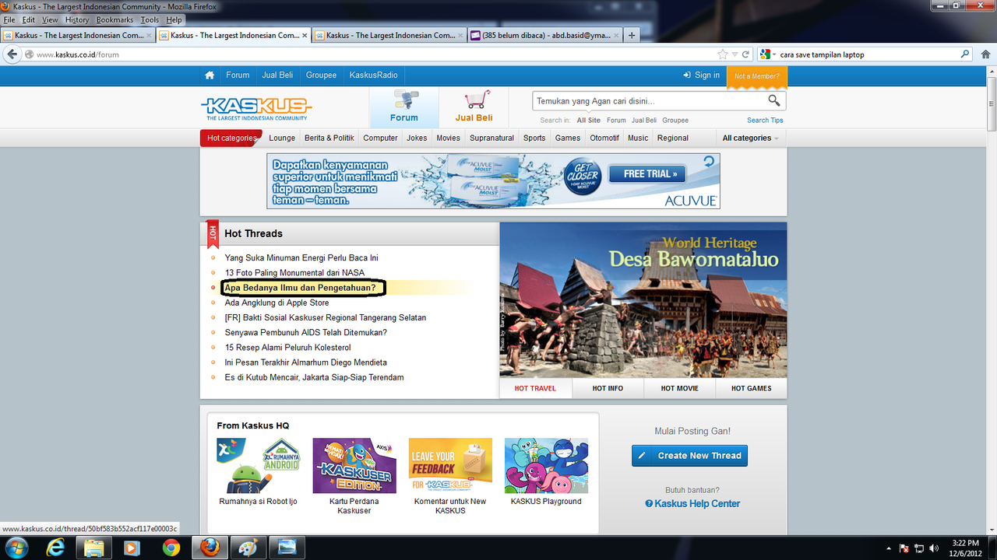Open Supranatural category
The width and height of the screenshot is (997, 560).
tap(491, 138)
